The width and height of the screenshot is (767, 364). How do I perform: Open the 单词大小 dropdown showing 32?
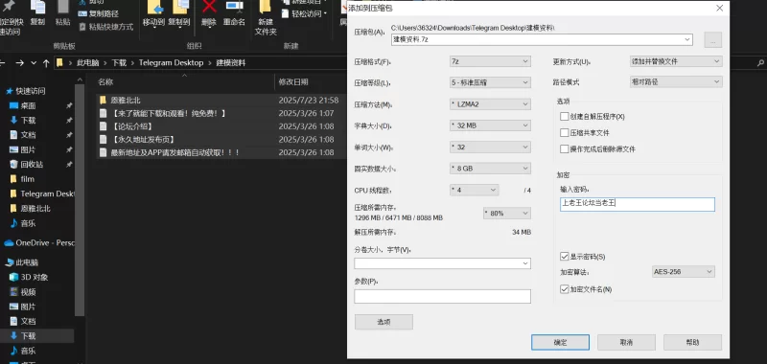(490, 147)
